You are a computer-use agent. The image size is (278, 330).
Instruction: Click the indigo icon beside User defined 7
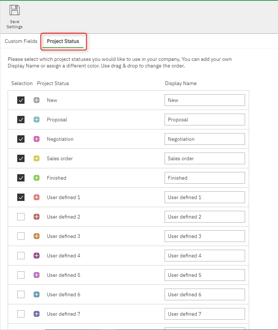coord(37,314)
